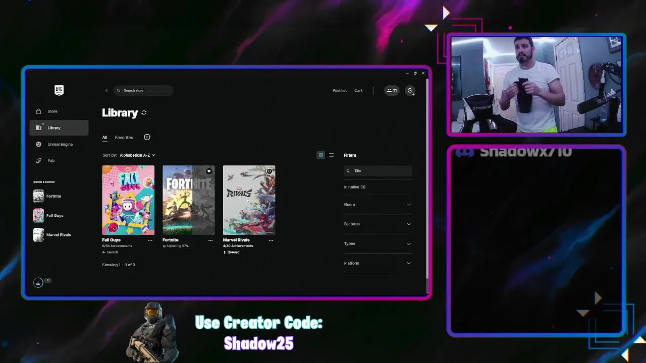Viewport: 646px width, 363px height.
Task: Open the Sort by Alphabetical A-Z dropdown
Action: pos(137,155)
